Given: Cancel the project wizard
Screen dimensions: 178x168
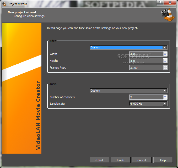Looking at the screenshot, I should (142, 160).
